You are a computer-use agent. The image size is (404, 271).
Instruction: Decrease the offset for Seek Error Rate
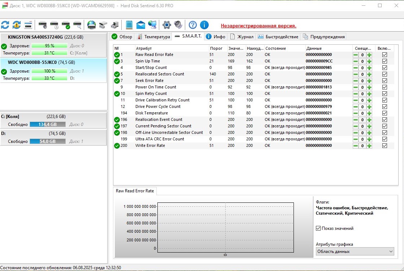[356, 81]
